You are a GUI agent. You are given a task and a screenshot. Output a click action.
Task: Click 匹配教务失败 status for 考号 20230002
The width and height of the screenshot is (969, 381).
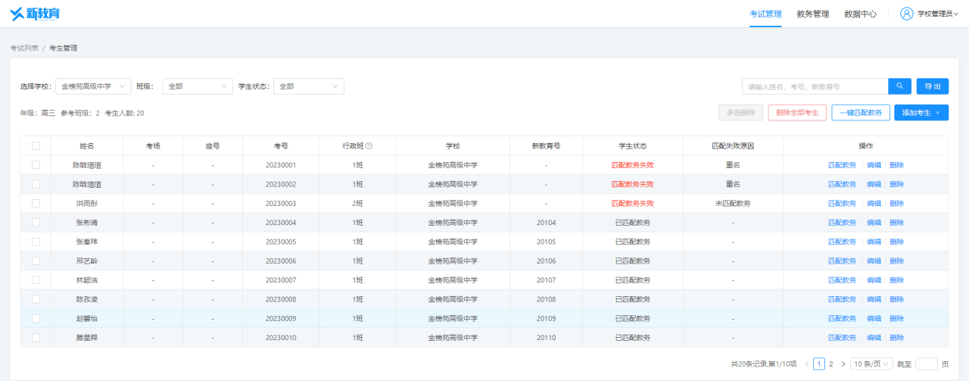tap(633, 184)
